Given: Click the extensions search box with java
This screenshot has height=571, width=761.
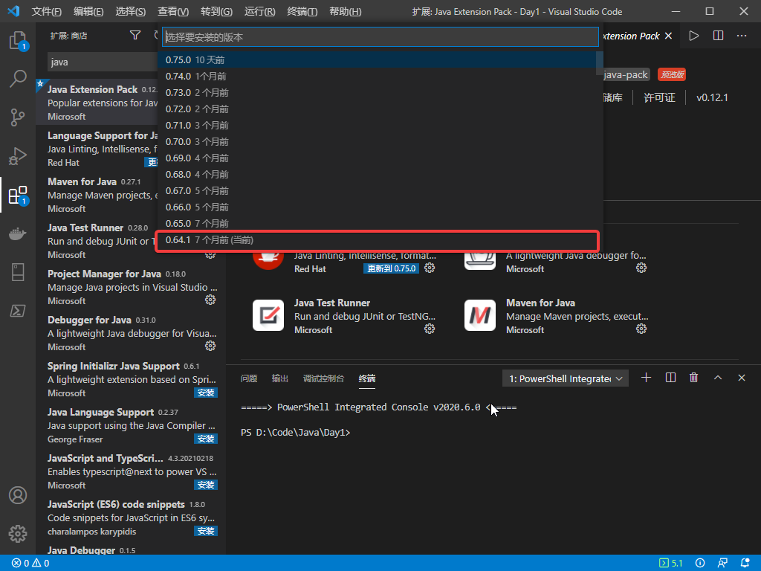Looking at the screenshot, I should pos(103,62).
